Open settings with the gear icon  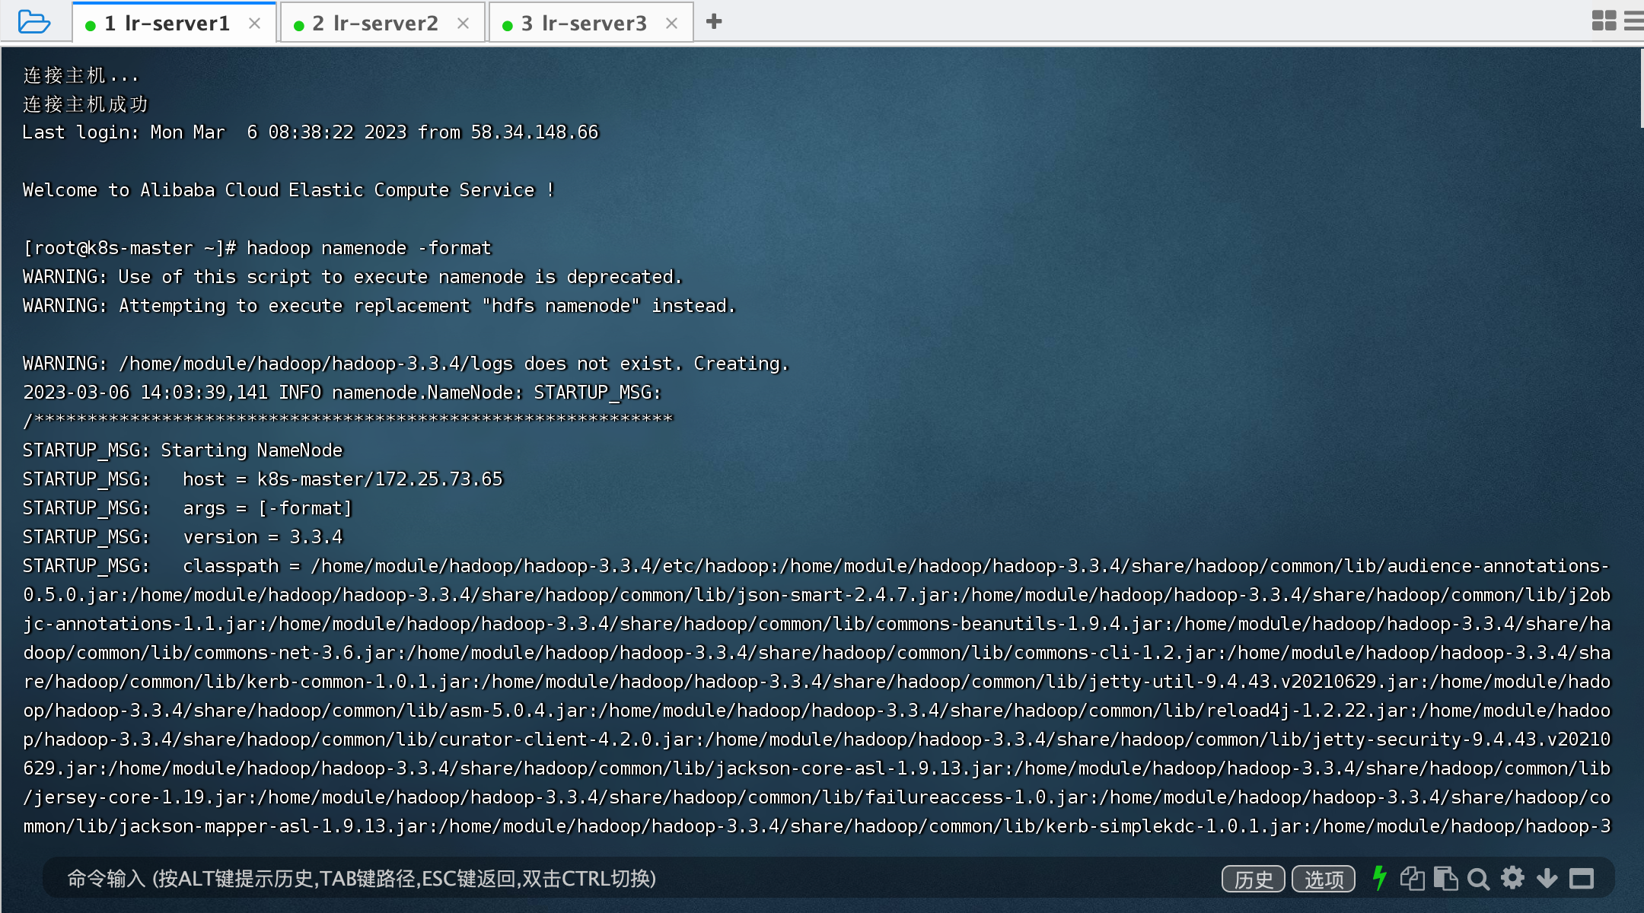1512,878
